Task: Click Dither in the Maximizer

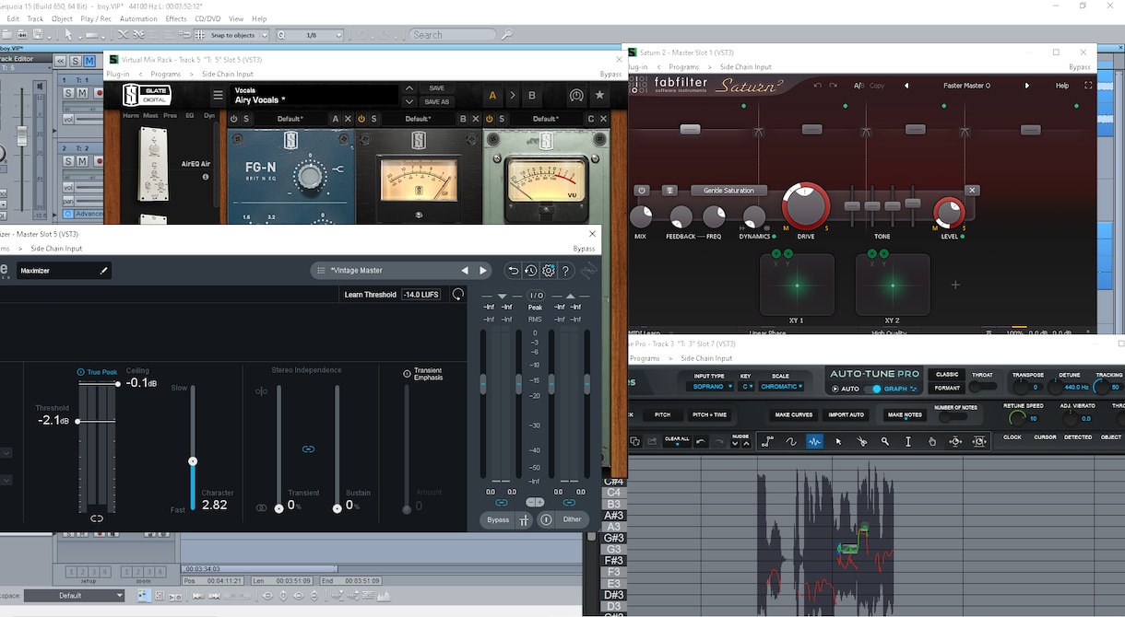Action: coord(572,519)
